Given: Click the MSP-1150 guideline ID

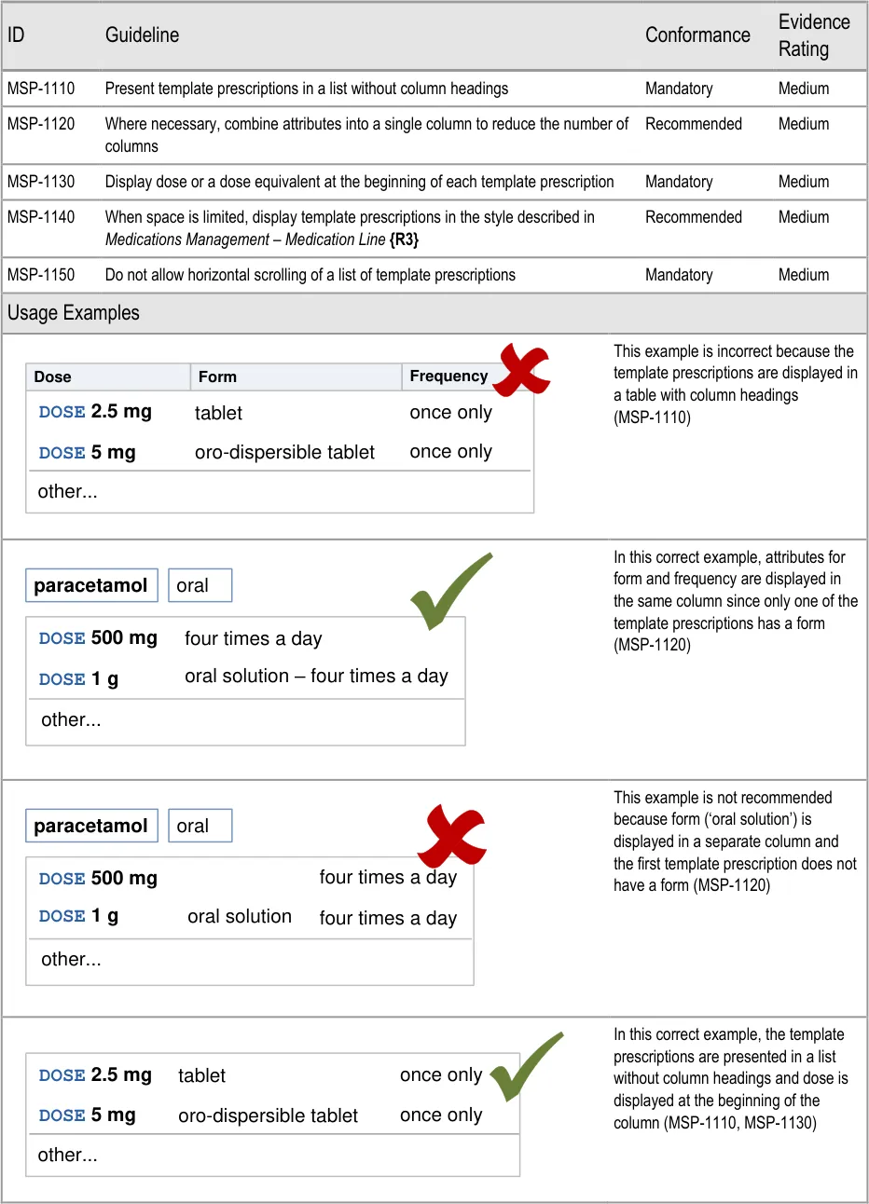Looking at the screenshot, I should (x=41, y=275).
